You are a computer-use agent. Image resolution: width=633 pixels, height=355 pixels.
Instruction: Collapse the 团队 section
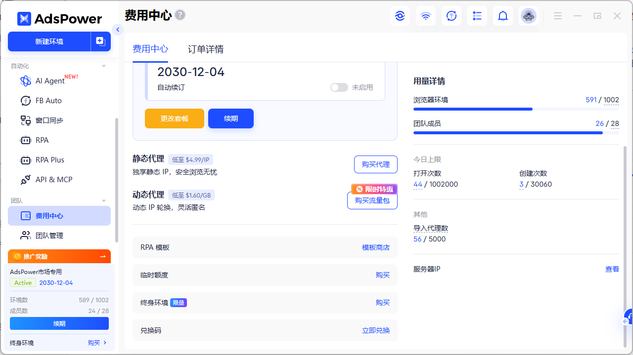click(104, 200)
